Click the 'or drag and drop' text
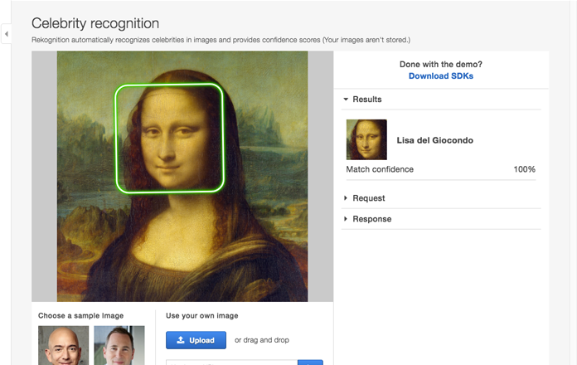Screen dimensions: 577x365 [262, 340]
